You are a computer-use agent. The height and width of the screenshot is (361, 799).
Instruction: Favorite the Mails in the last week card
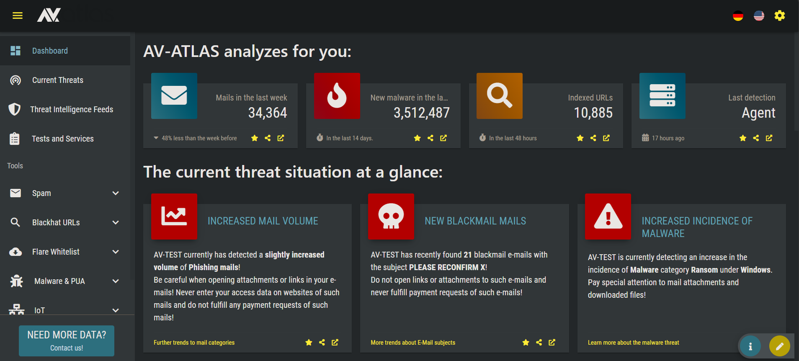pos(255,138)
